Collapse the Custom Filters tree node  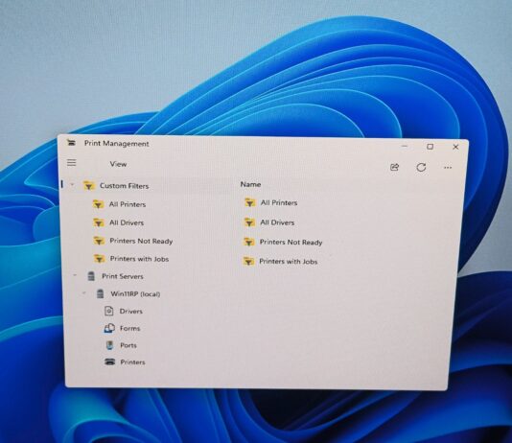(x=72, y=185)
